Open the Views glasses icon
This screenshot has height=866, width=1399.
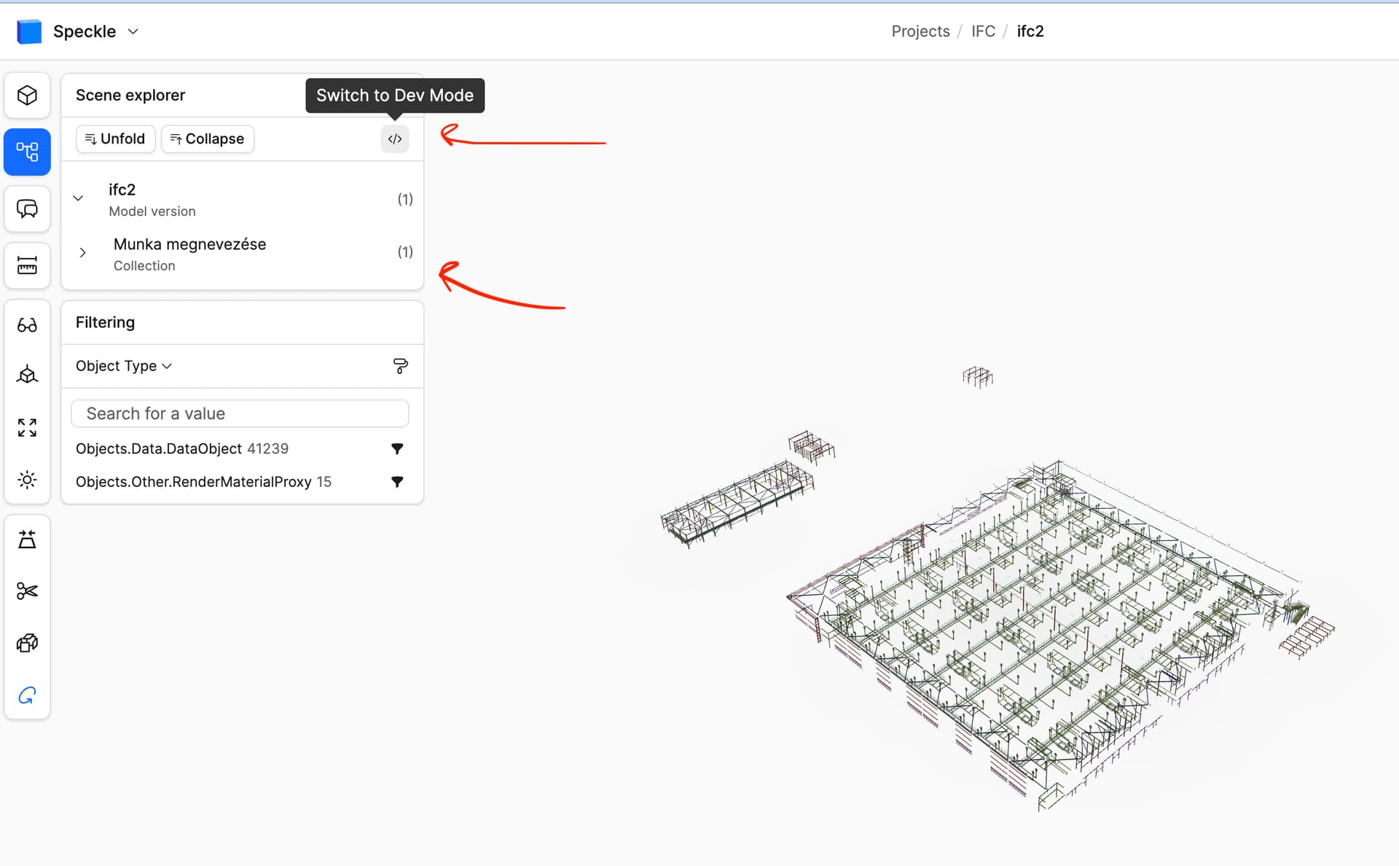pos(27,325)
